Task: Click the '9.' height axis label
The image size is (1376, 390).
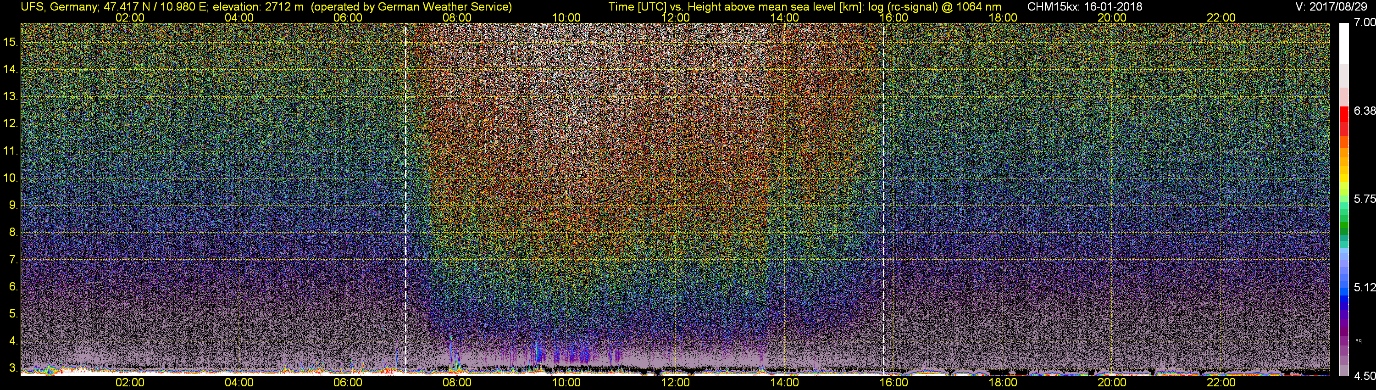Action: point(14,205)
